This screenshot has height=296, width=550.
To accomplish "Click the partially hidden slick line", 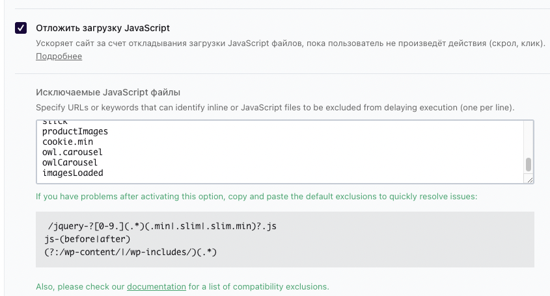I will [x=55, y=123].
